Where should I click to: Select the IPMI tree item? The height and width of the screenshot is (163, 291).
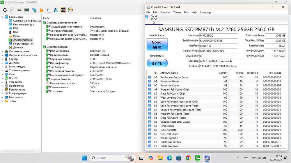coord(16,32)
